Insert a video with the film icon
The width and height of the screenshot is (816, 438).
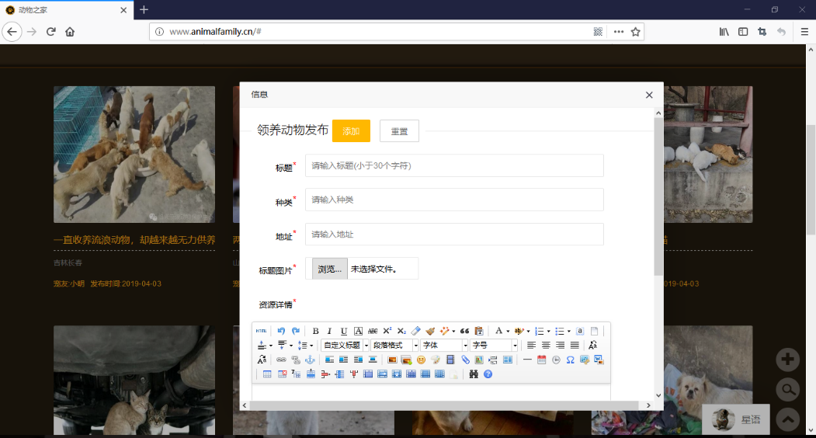(x=450, y=360)
